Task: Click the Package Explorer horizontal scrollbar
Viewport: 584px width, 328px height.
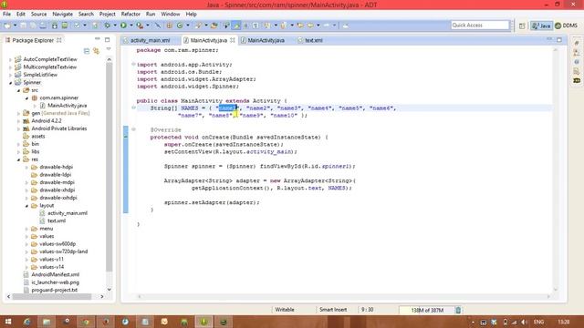Action: (x=52, y=297)
